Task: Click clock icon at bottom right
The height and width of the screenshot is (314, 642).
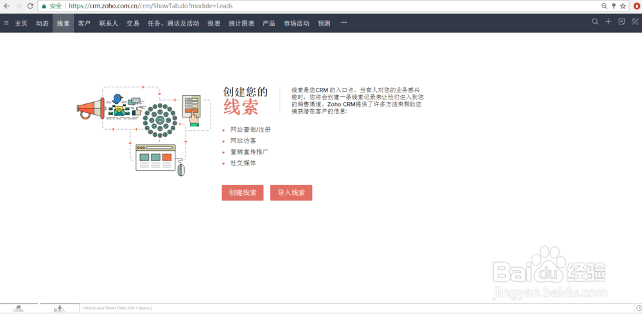Action: tap(639, 308)
